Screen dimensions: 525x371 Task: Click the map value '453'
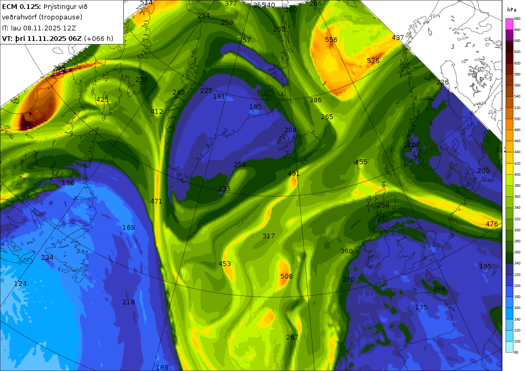click(225, 264)
